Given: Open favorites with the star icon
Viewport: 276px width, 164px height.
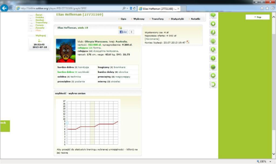Looking at the screenshot, I should 267,8.
